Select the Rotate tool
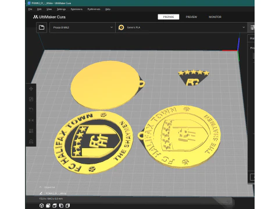279x209 pixels. [x=31, y=110]
